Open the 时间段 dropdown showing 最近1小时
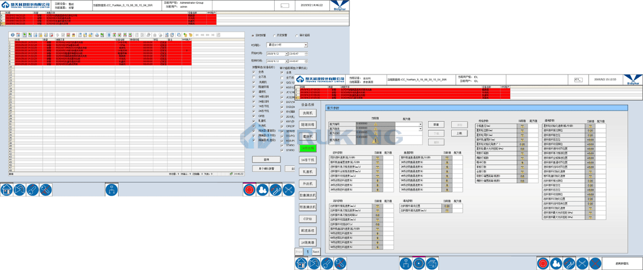The width and height of the screenshot is (643, 270). click(305, 45)
